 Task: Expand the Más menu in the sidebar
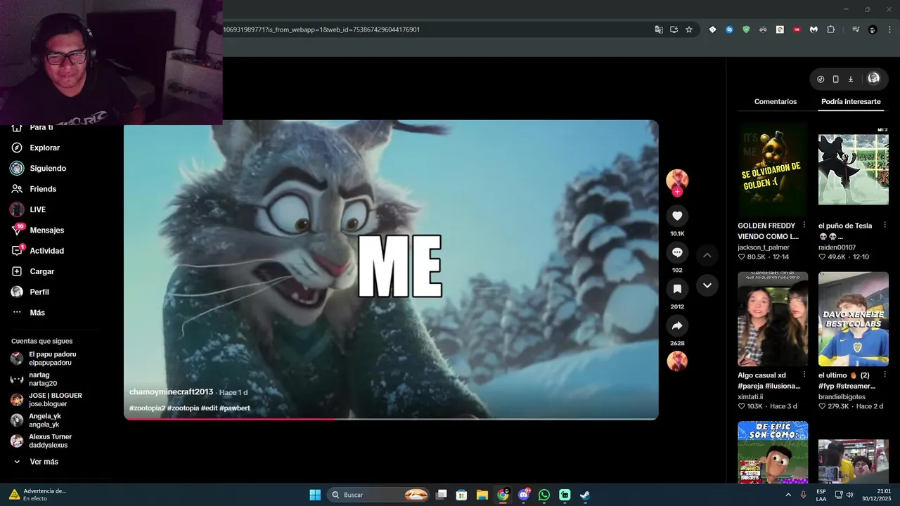(37, 313)
